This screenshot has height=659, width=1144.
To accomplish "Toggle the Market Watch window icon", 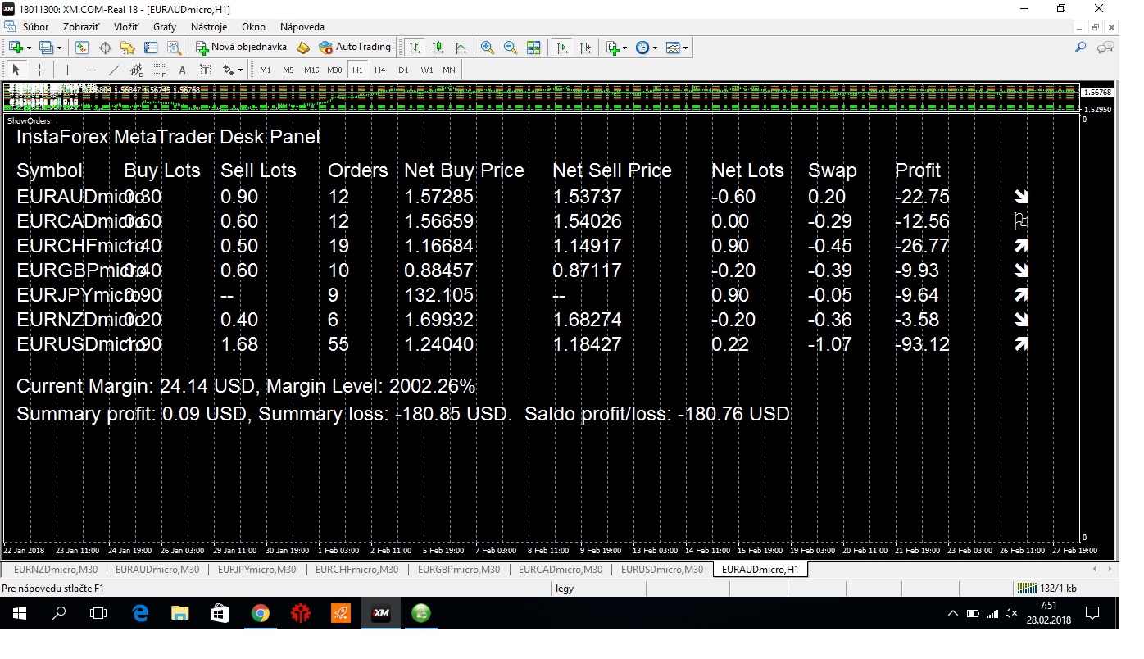I will point(83,48).
